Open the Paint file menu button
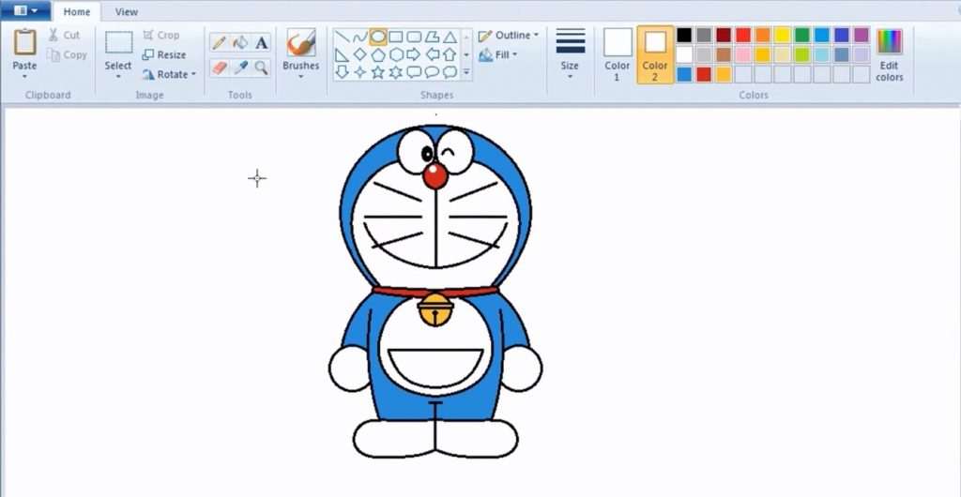 [26, 11]
